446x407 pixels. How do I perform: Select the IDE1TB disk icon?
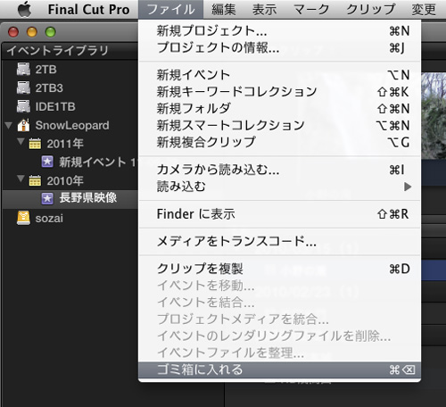(x=23, y=106)
